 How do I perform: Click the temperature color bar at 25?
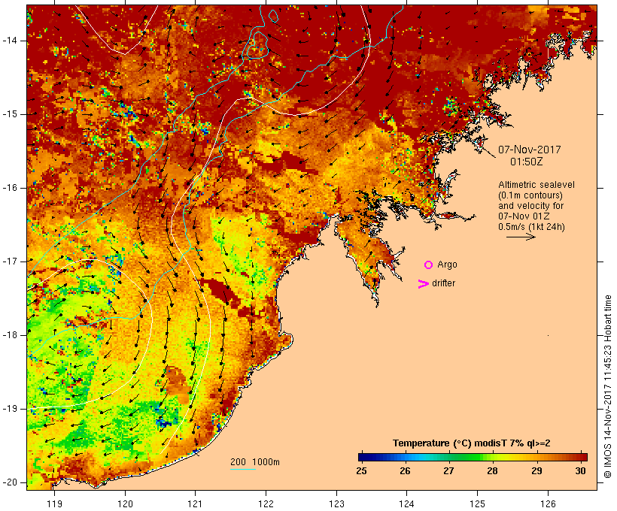point(361,457)
